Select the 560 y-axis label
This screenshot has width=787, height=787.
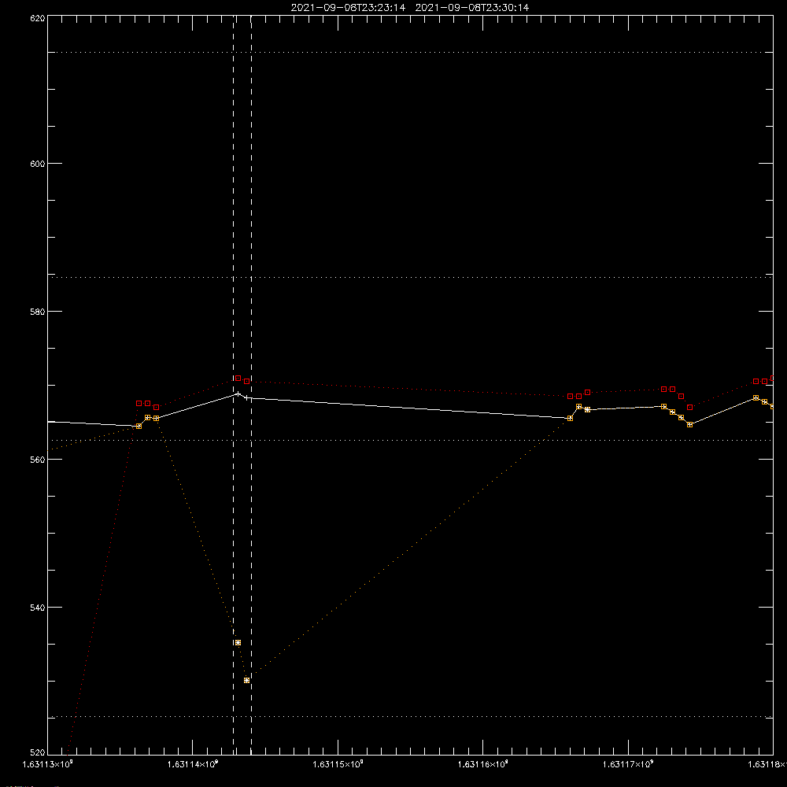click(x=38, y=460)
